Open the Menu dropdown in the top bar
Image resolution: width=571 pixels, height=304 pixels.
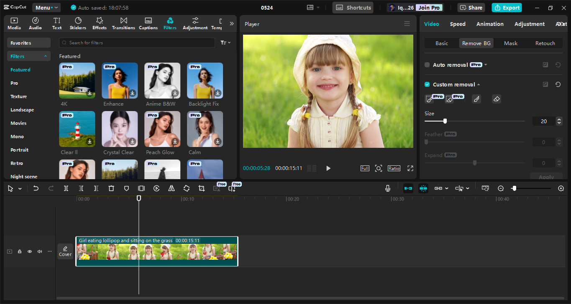(x=46, y=7)
